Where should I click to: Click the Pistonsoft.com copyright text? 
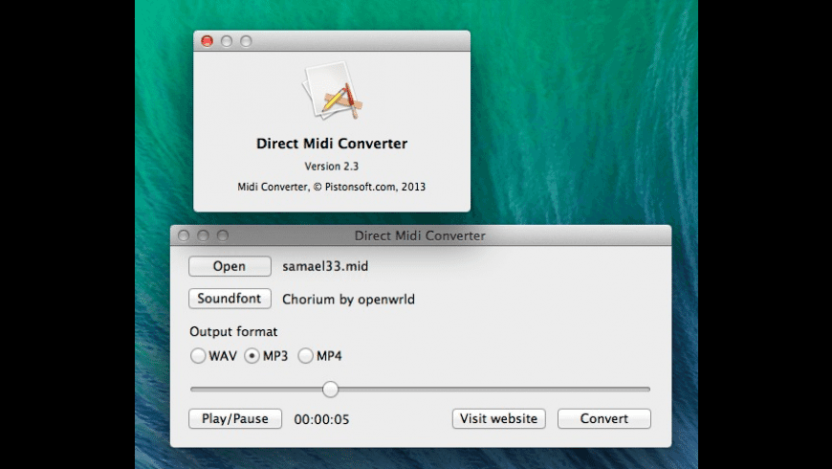332,187
